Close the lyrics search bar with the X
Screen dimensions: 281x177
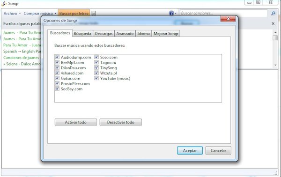coord(273,23)
